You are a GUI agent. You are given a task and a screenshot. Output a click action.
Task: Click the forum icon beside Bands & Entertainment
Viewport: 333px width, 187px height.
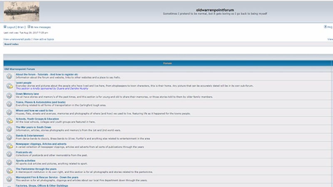pos(9,137)
